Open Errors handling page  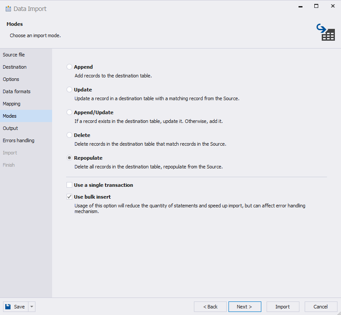pos(26,140)
